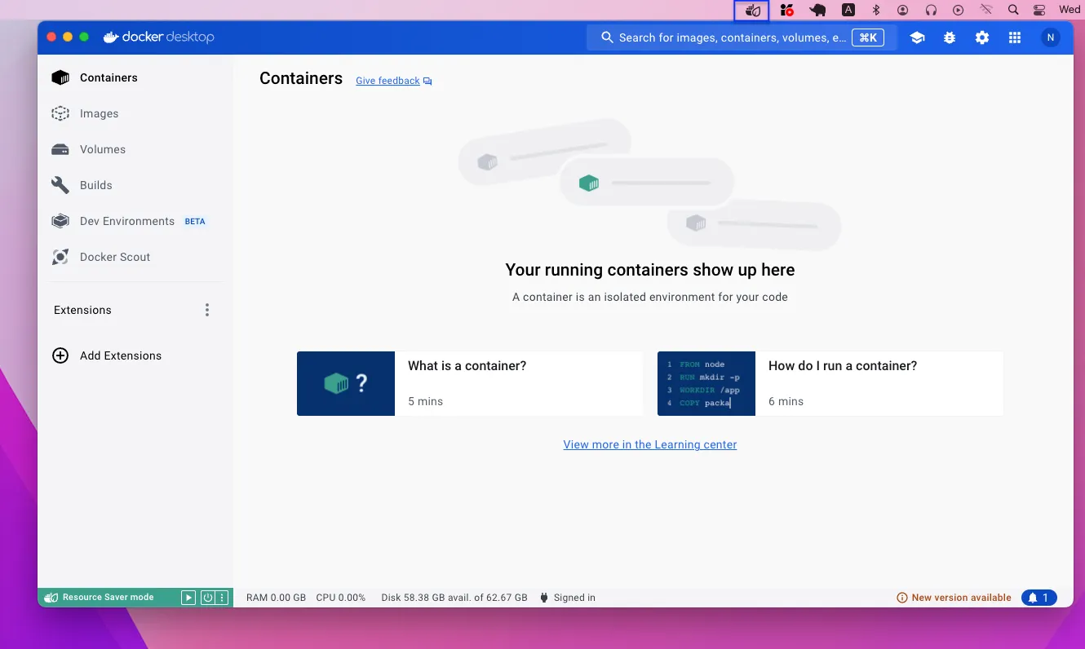This screenshot has height=649, width=1085.
Task: Click the Docker whale logo in title bar
Action: pos(111,37)
